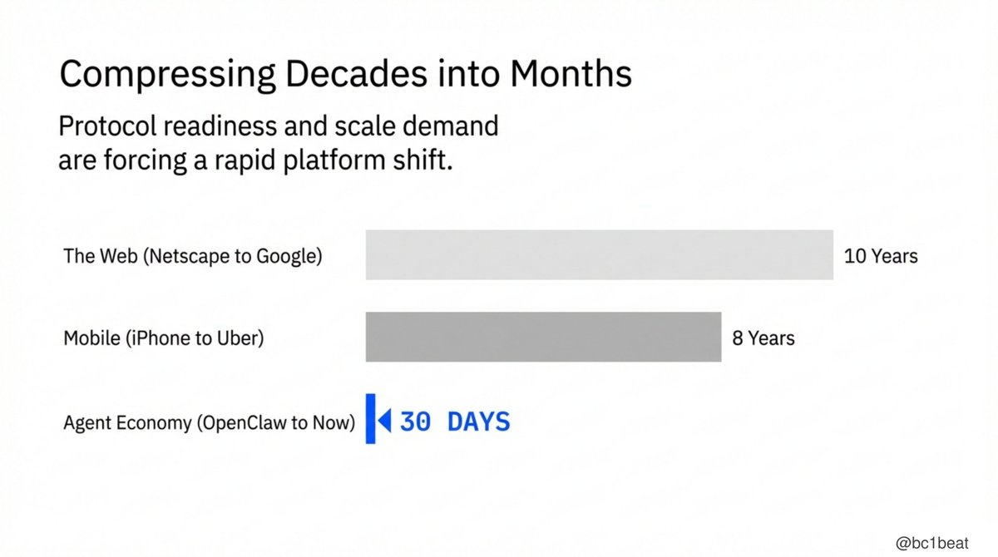
Task: Click the word "Months" in the title
Action: pos(571,75)
